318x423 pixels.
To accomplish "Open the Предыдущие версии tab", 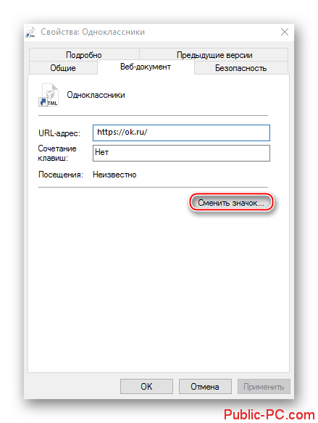I will click(x=214, y=55).
